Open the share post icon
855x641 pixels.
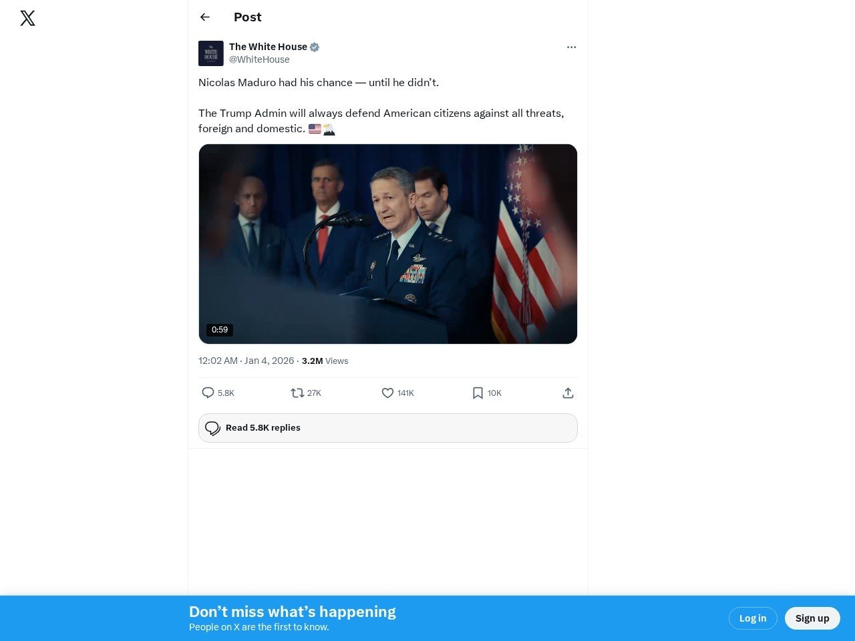point(568,393)
